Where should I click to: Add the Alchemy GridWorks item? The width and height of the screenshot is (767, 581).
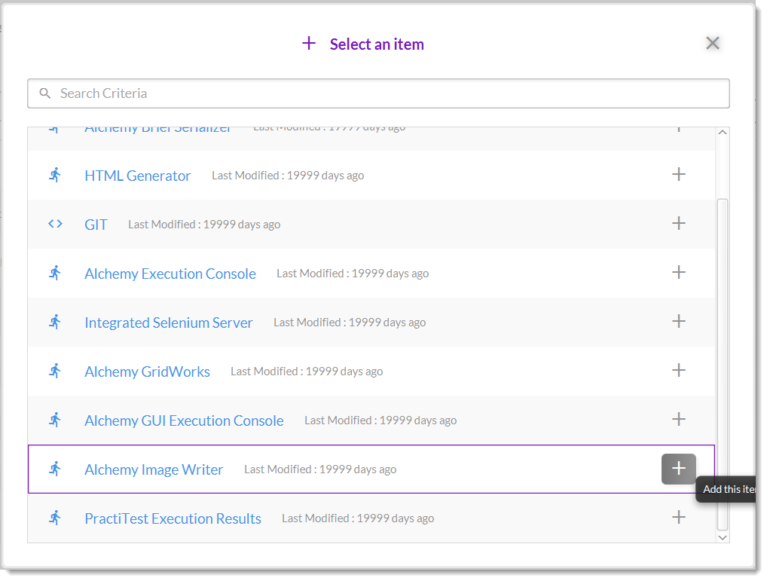678,370
